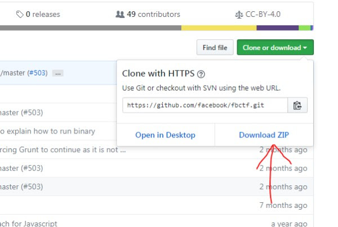Click the yellow segment of language bar
Image resolution: width=338 pixels, height=227 pixels.
(x=219, y=28)
